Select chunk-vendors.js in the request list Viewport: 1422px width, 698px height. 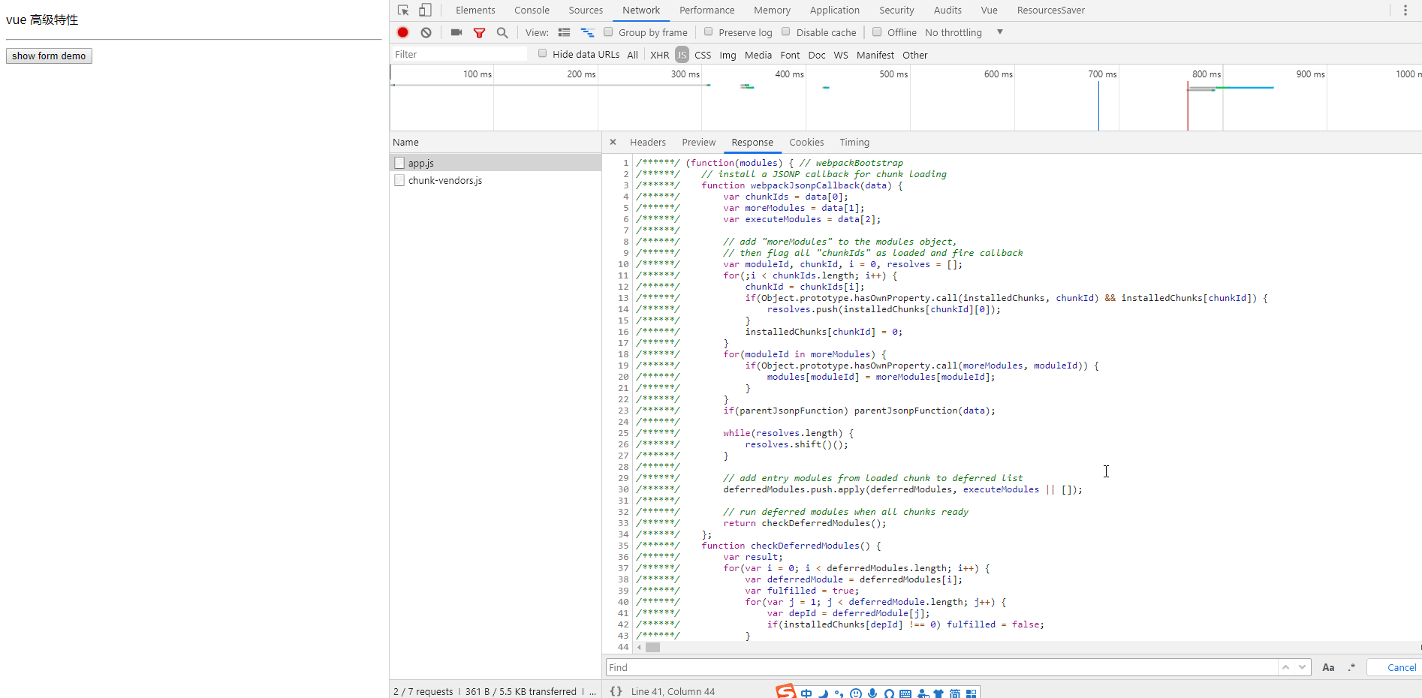pyautogui.click(x=445, y=180)
